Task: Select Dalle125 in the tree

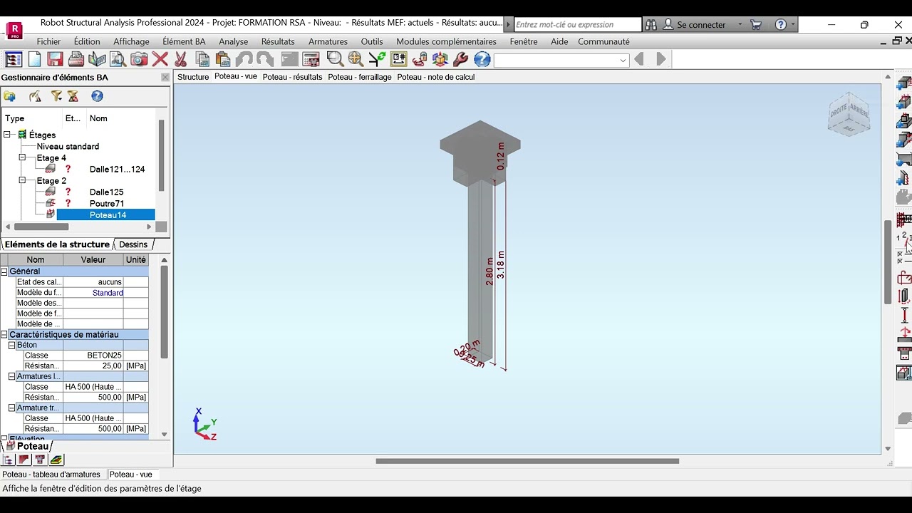Action: coord(106,192)
